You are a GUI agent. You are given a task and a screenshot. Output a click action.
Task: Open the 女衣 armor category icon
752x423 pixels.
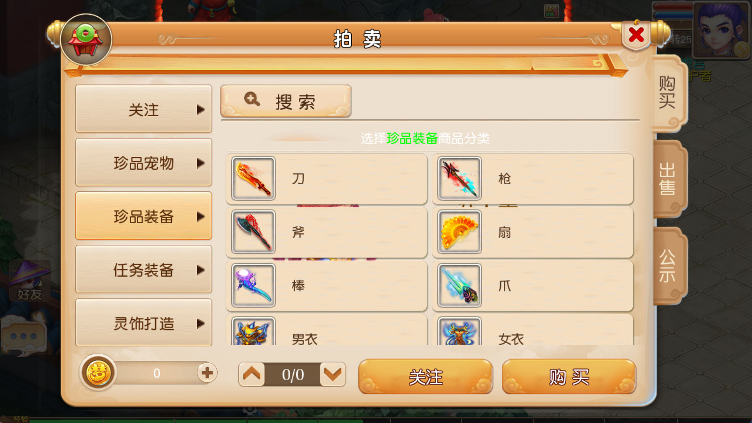click(x=460, y=331)
